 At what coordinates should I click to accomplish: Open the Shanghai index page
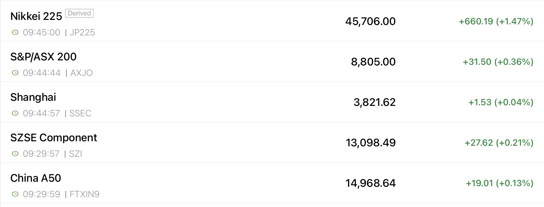click(33, 97)
